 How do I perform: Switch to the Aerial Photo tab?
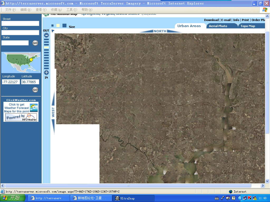click(218, 26)
